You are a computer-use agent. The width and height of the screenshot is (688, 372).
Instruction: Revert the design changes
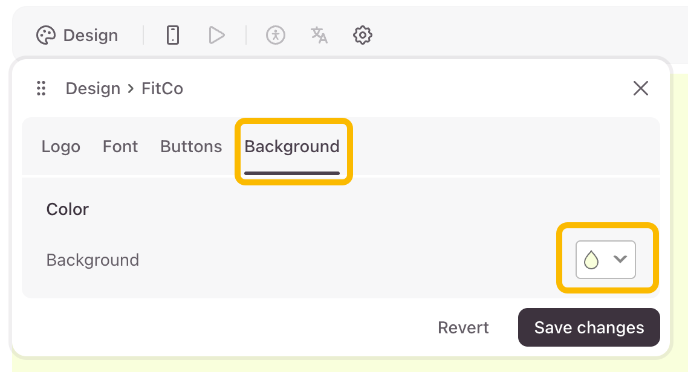[x=463, y=327]
